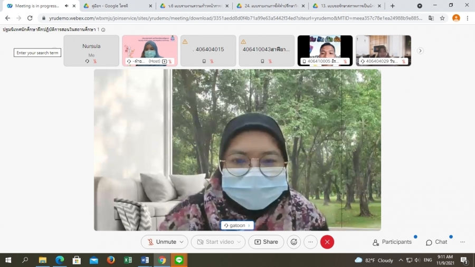
Task: Toggle Start video camera button
Action: pyautogui.click(x=215, y=242)
